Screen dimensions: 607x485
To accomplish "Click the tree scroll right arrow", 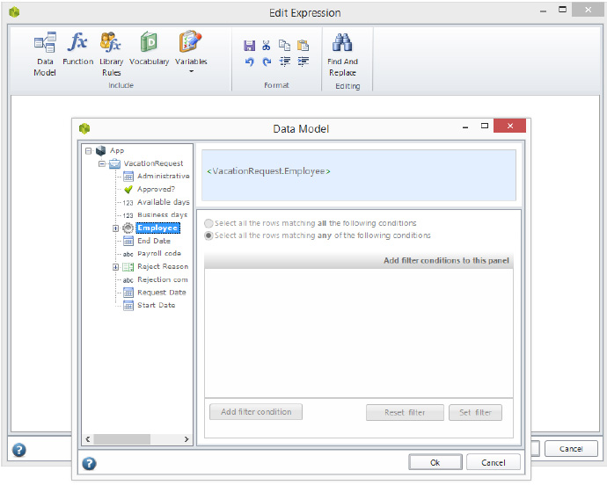I will pos(186,439).
